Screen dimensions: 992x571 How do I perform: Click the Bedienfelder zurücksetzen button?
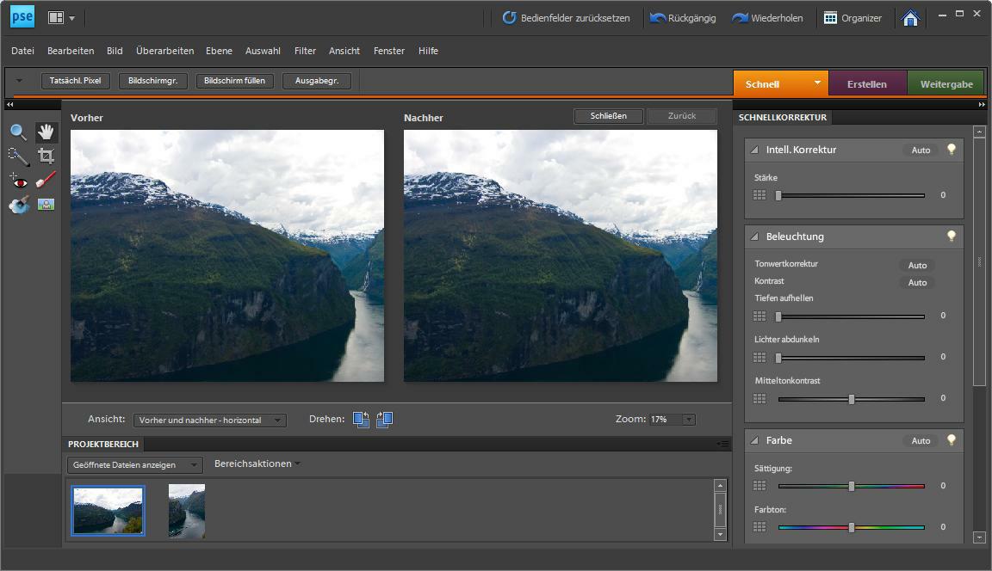[567, 17]
